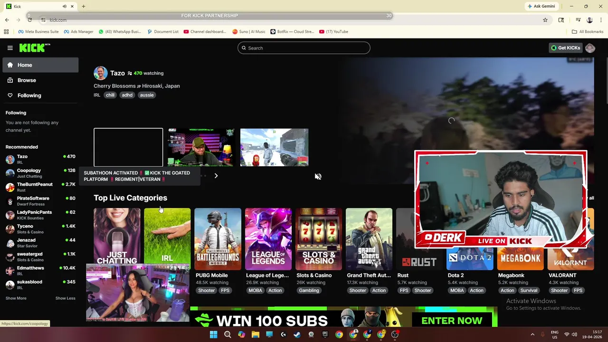Select Browse in sidebar
This screenshot has width=608, height=342.
tap(40, 80)
